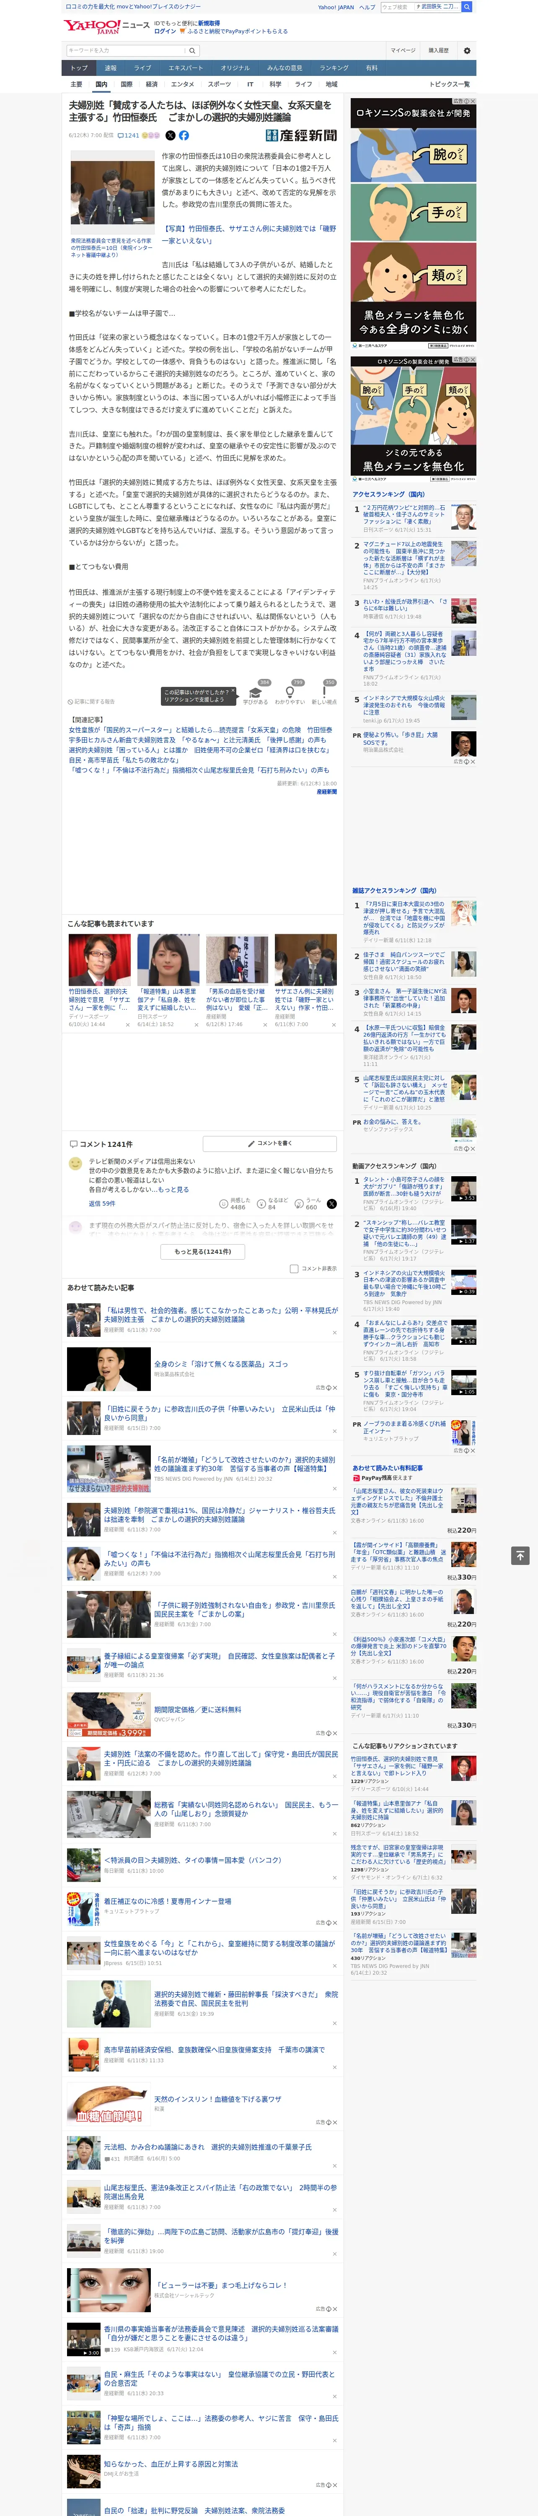Image resolution: width=538 pixels, height=2516 pixels.
Task: Share article on Facebook icon
Action: (x=184, y=136)
